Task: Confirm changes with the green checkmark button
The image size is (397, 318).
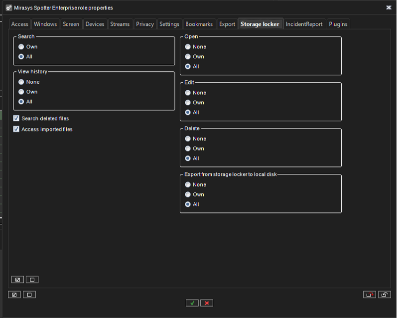Action: point(192,303)
